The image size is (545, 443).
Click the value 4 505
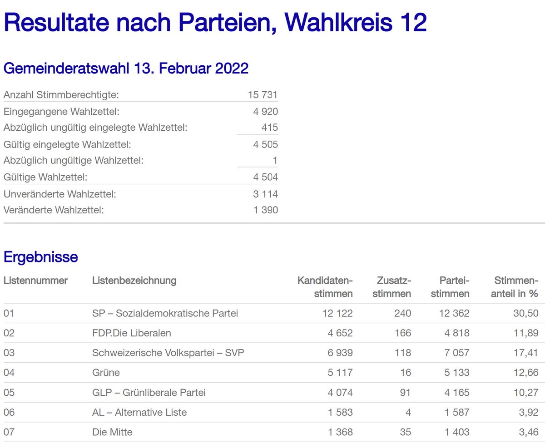(x=266, y=144)
